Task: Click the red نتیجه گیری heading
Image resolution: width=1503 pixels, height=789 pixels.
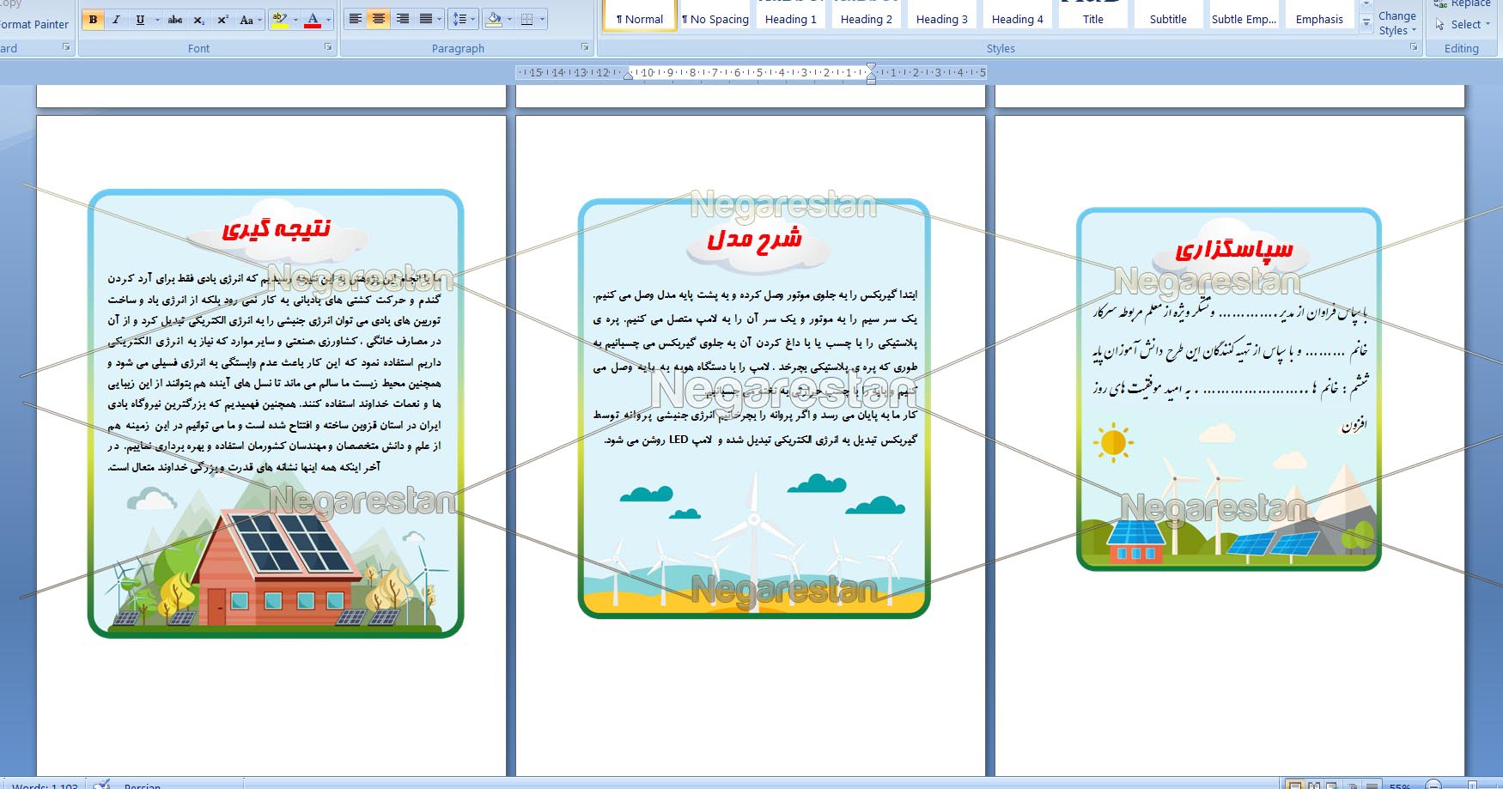Action: coord(277,228)
